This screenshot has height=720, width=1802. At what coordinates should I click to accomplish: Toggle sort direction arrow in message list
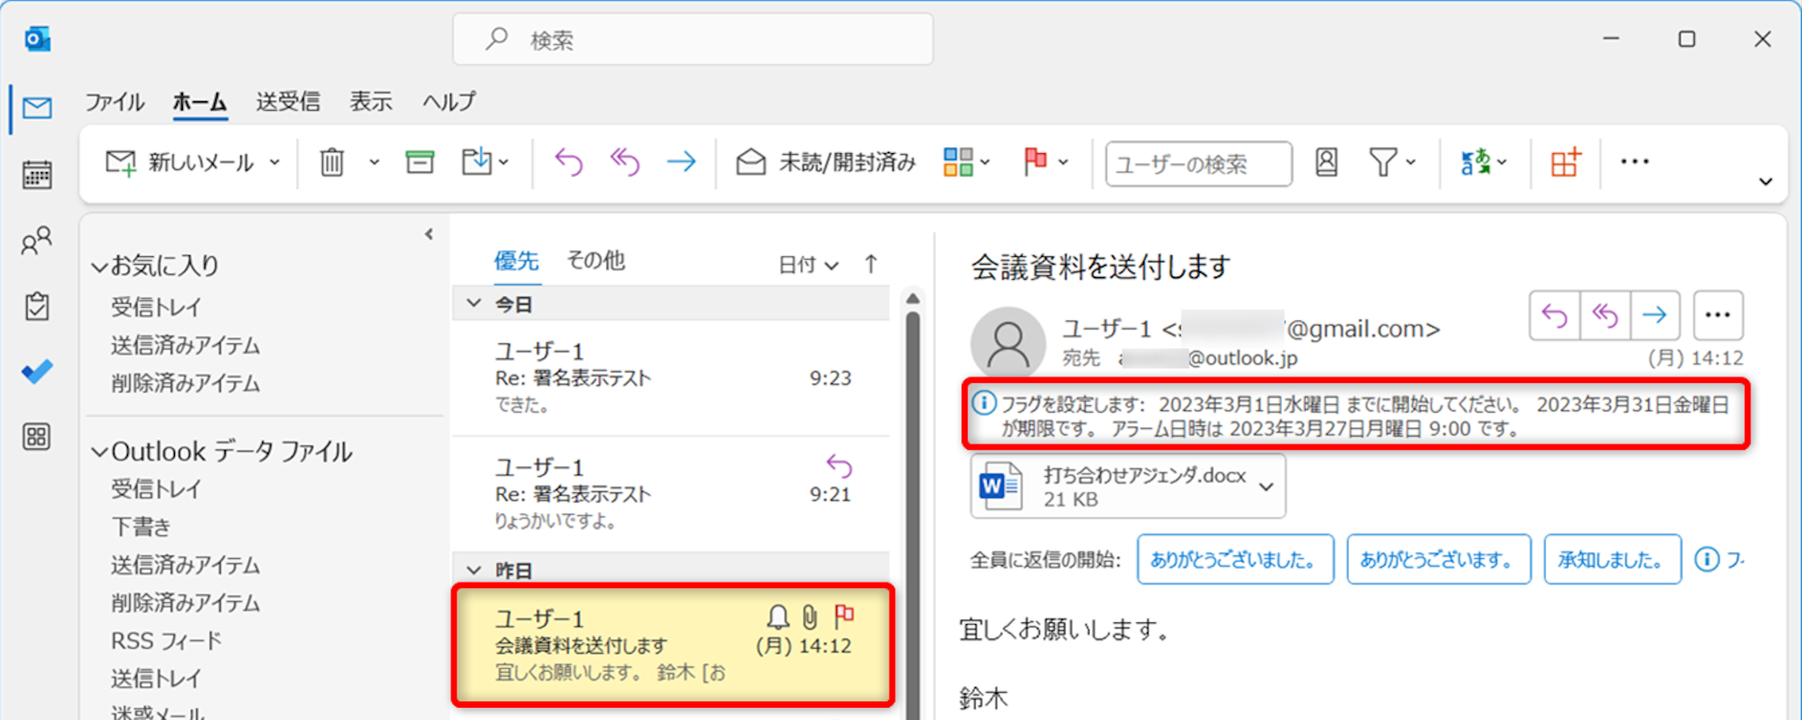tap(870, 264)
